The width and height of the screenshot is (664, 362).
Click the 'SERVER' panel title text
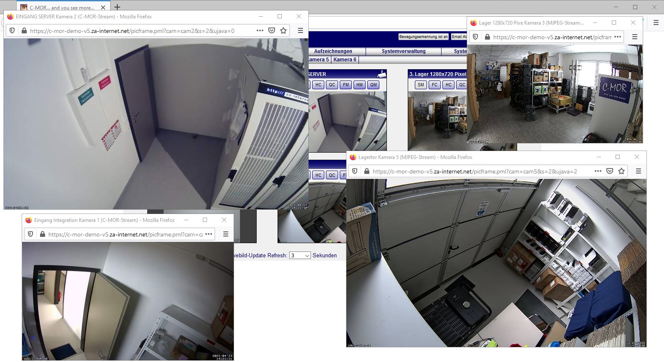click(x=318, y=74)
